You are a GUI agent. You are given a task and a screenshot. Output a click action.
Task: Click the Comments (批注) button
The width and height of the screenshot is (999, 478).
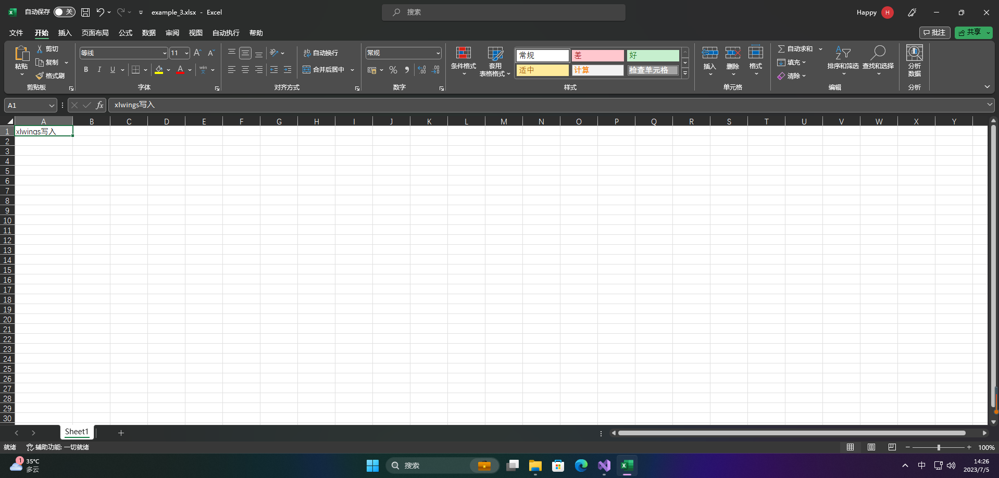pos(935,32)
